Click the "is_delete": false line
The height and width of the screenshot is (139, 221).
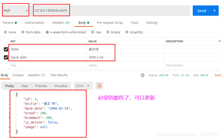[41, 122]
